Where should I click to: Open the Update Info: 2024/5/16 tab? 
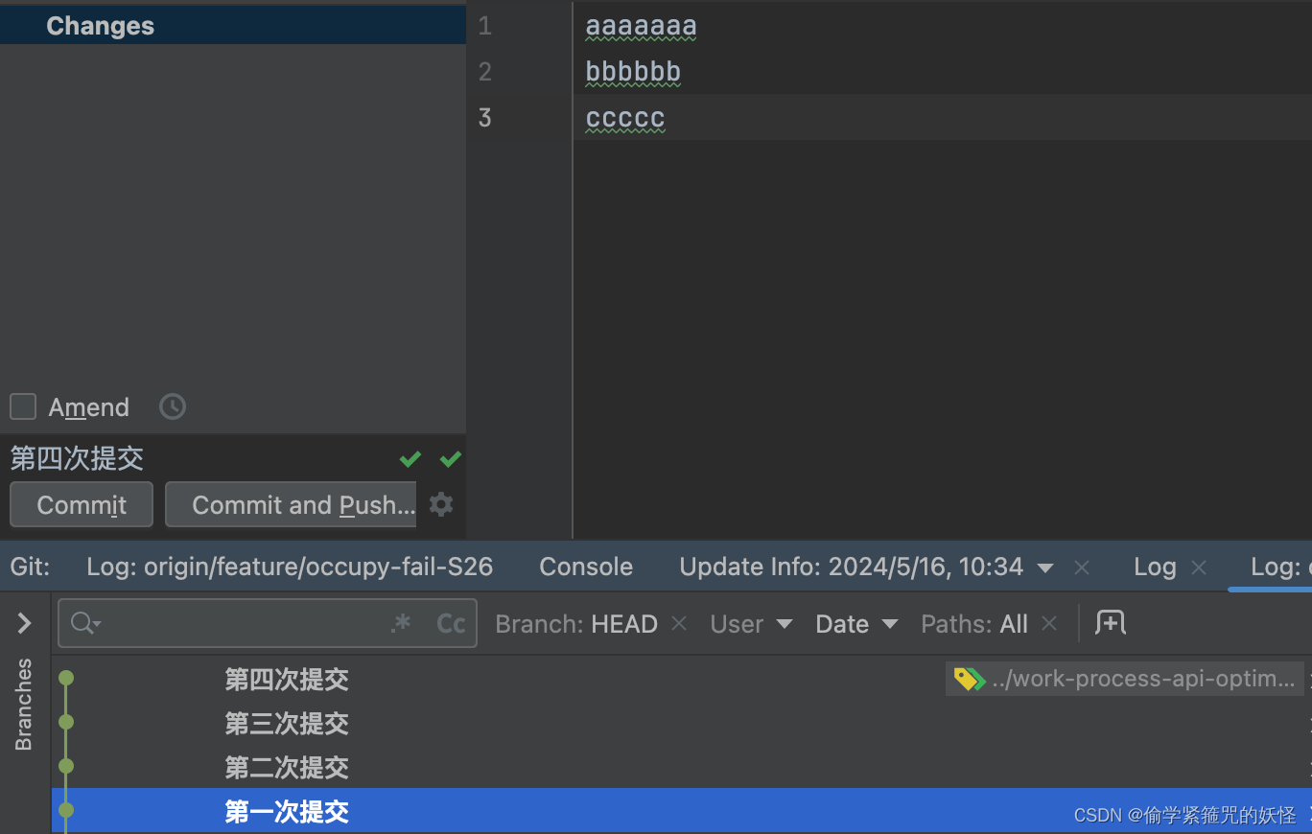pos(852,567)
